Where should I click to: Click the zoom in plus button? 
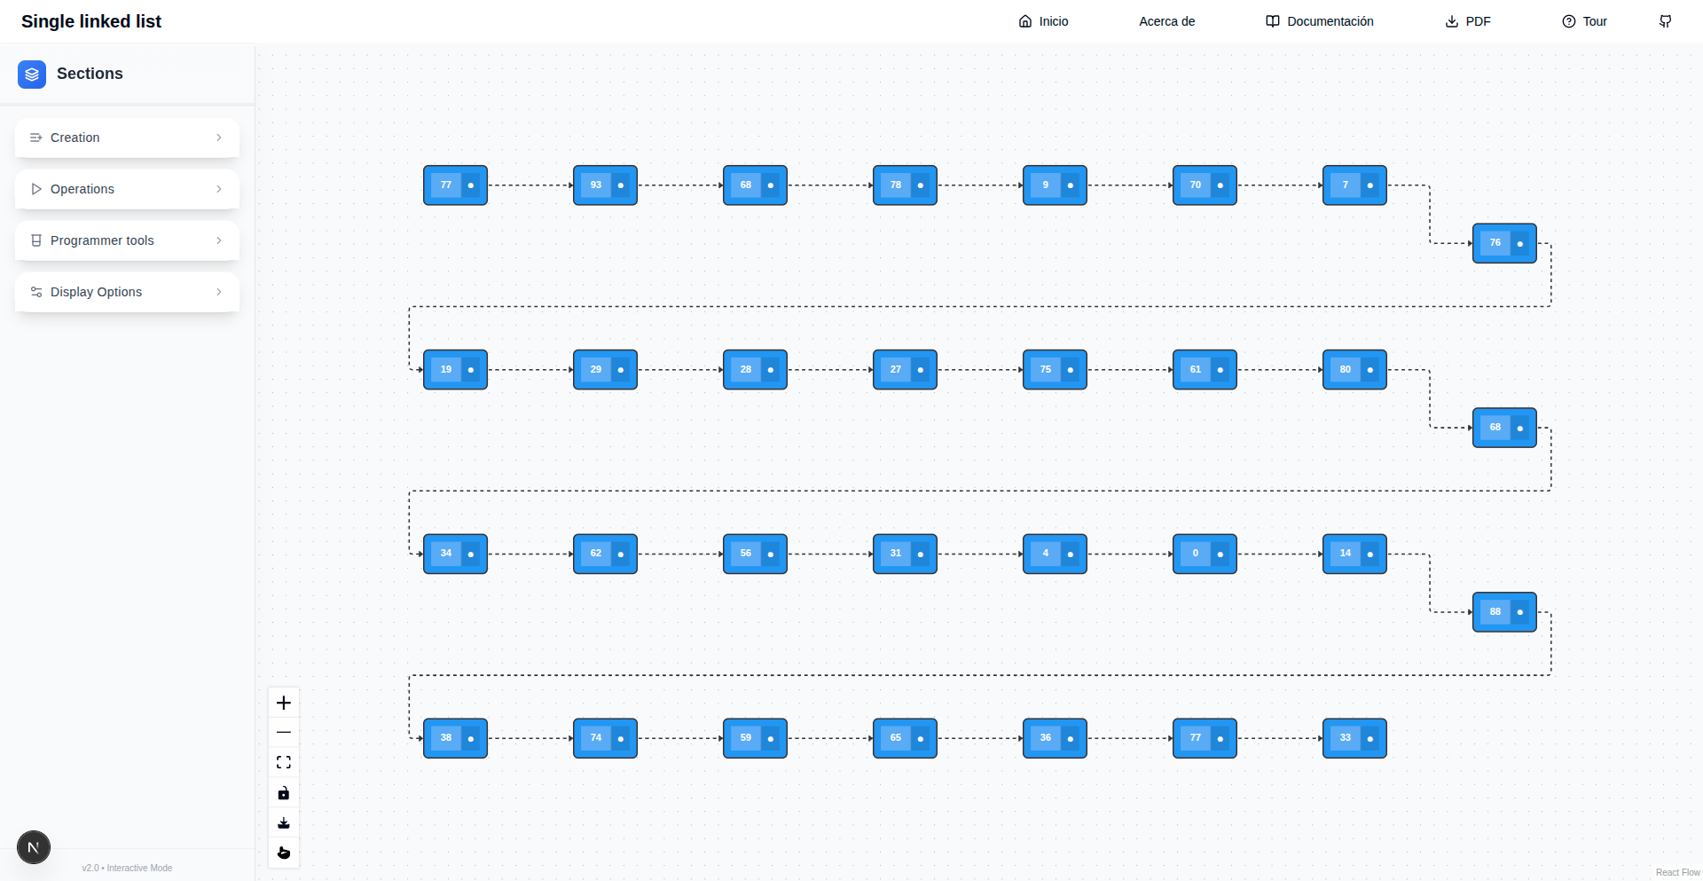tap(284, 703)
